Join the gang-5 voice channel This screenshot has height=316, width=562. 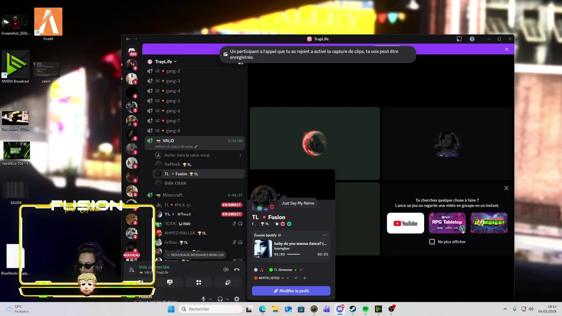195,101
